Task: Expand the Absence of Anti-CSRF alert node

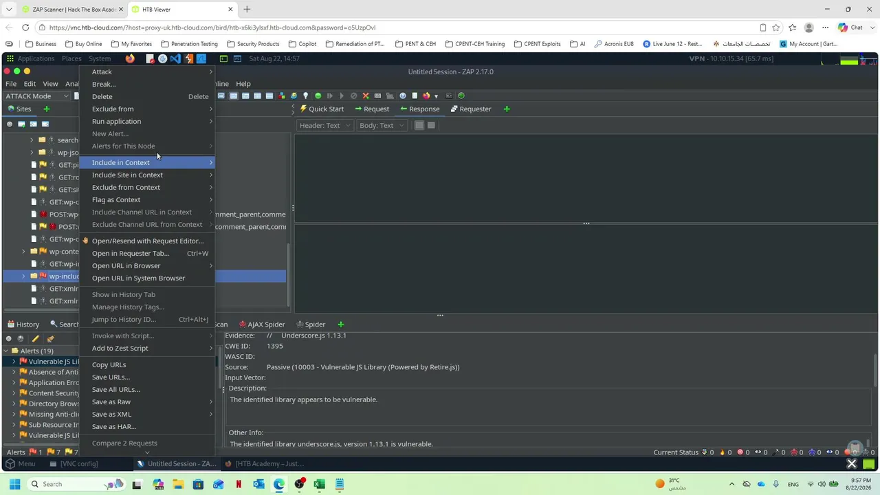Action: (14, 372)
